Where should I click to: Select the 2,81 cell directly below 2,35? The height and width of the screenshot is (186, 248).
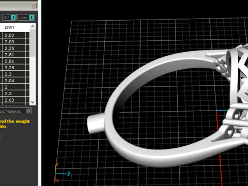[x=14, y=55]
